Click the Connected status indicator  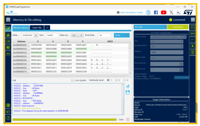click(x=177, y=20)
